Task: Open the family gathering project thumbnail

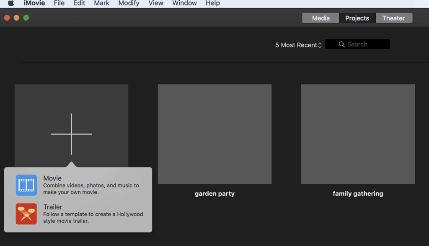Action: pos(358,134)
